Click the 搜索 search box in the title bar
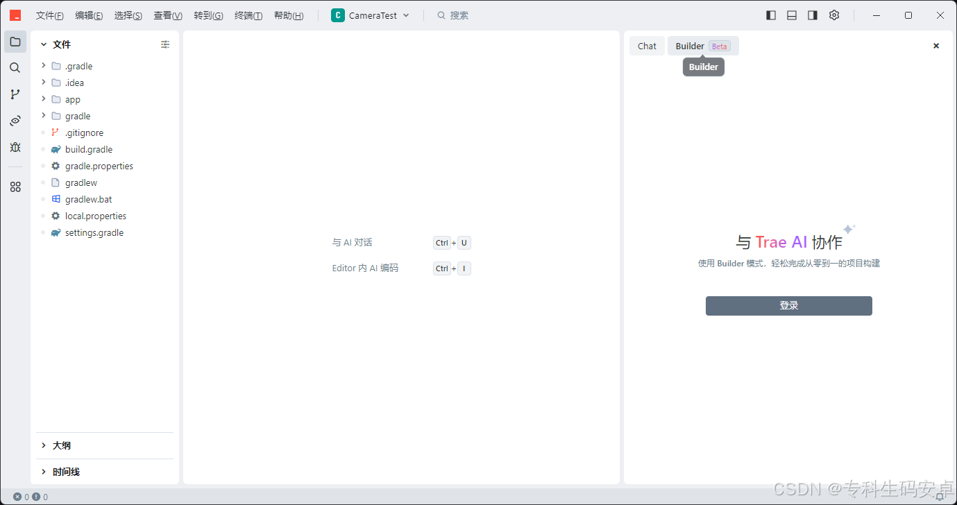Screen dimensions: 957x505 point(453,15)
